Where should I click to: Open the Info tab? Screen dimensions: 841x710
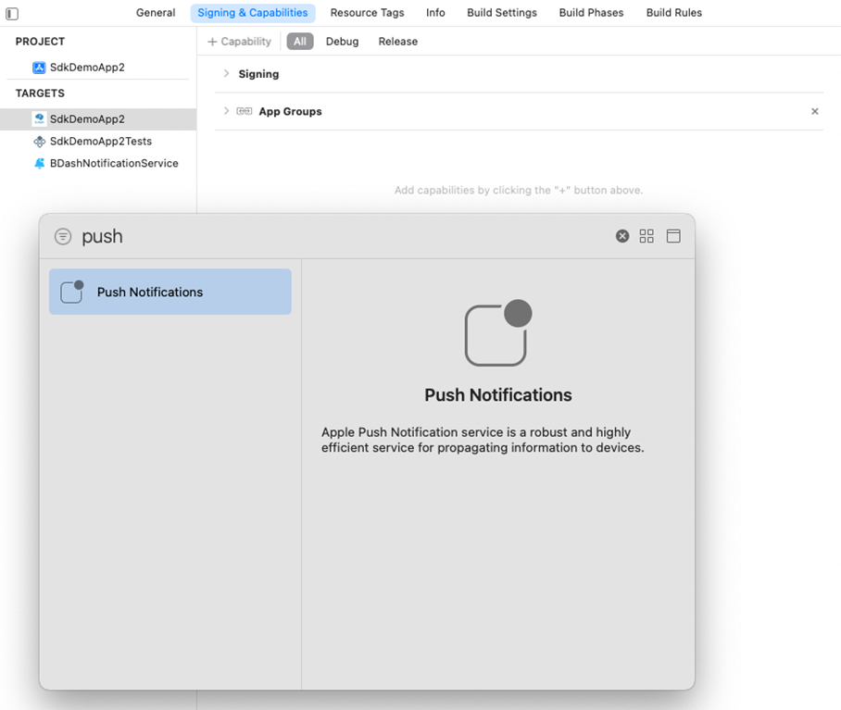[435, 13]
